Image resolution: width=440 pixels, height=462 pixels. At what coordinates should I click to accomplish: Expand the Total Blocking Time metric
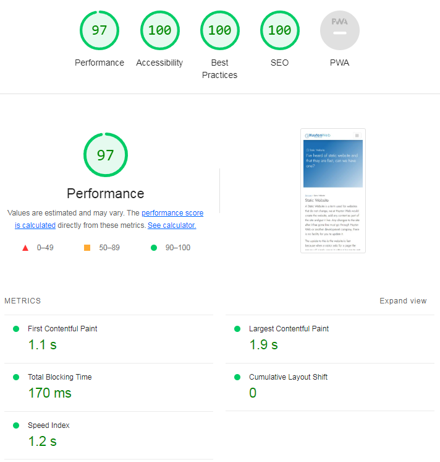click(x=109, y=387)
